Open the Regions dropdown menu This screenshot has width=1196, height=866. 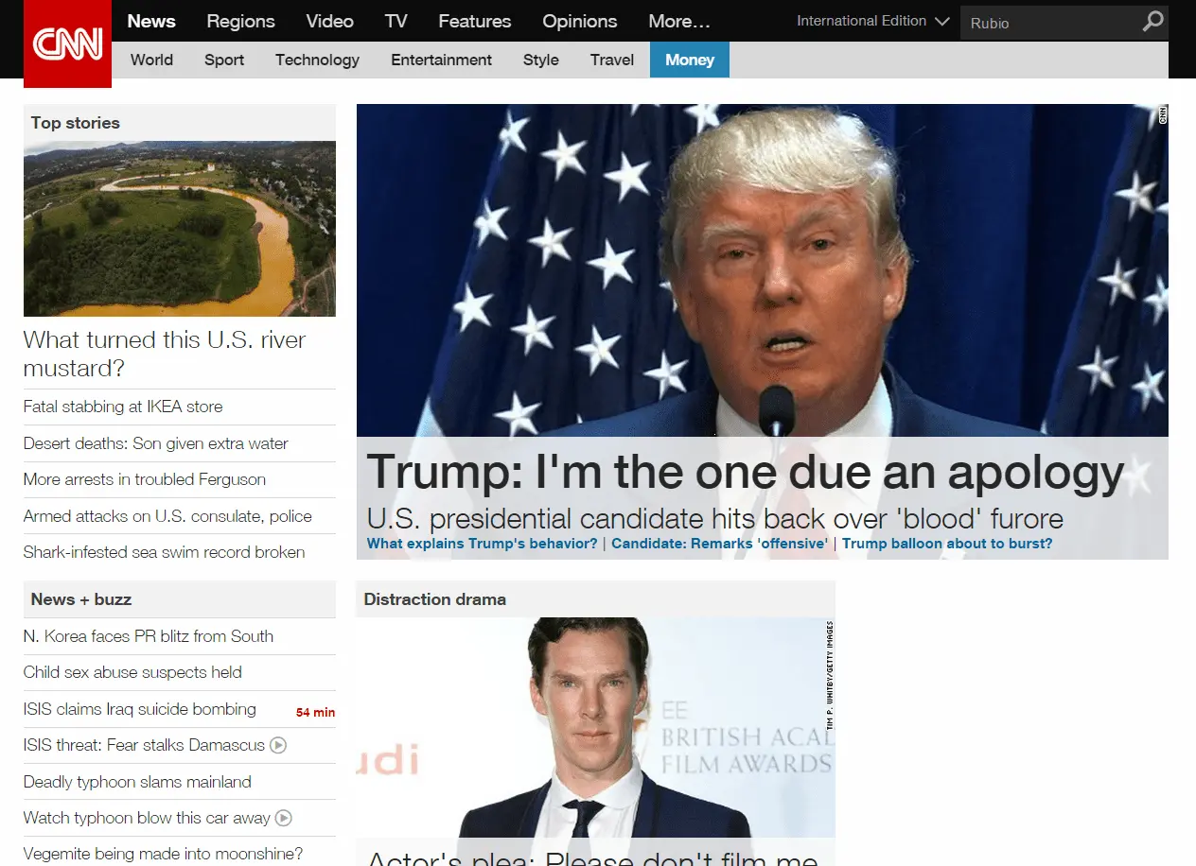point(240,21)
